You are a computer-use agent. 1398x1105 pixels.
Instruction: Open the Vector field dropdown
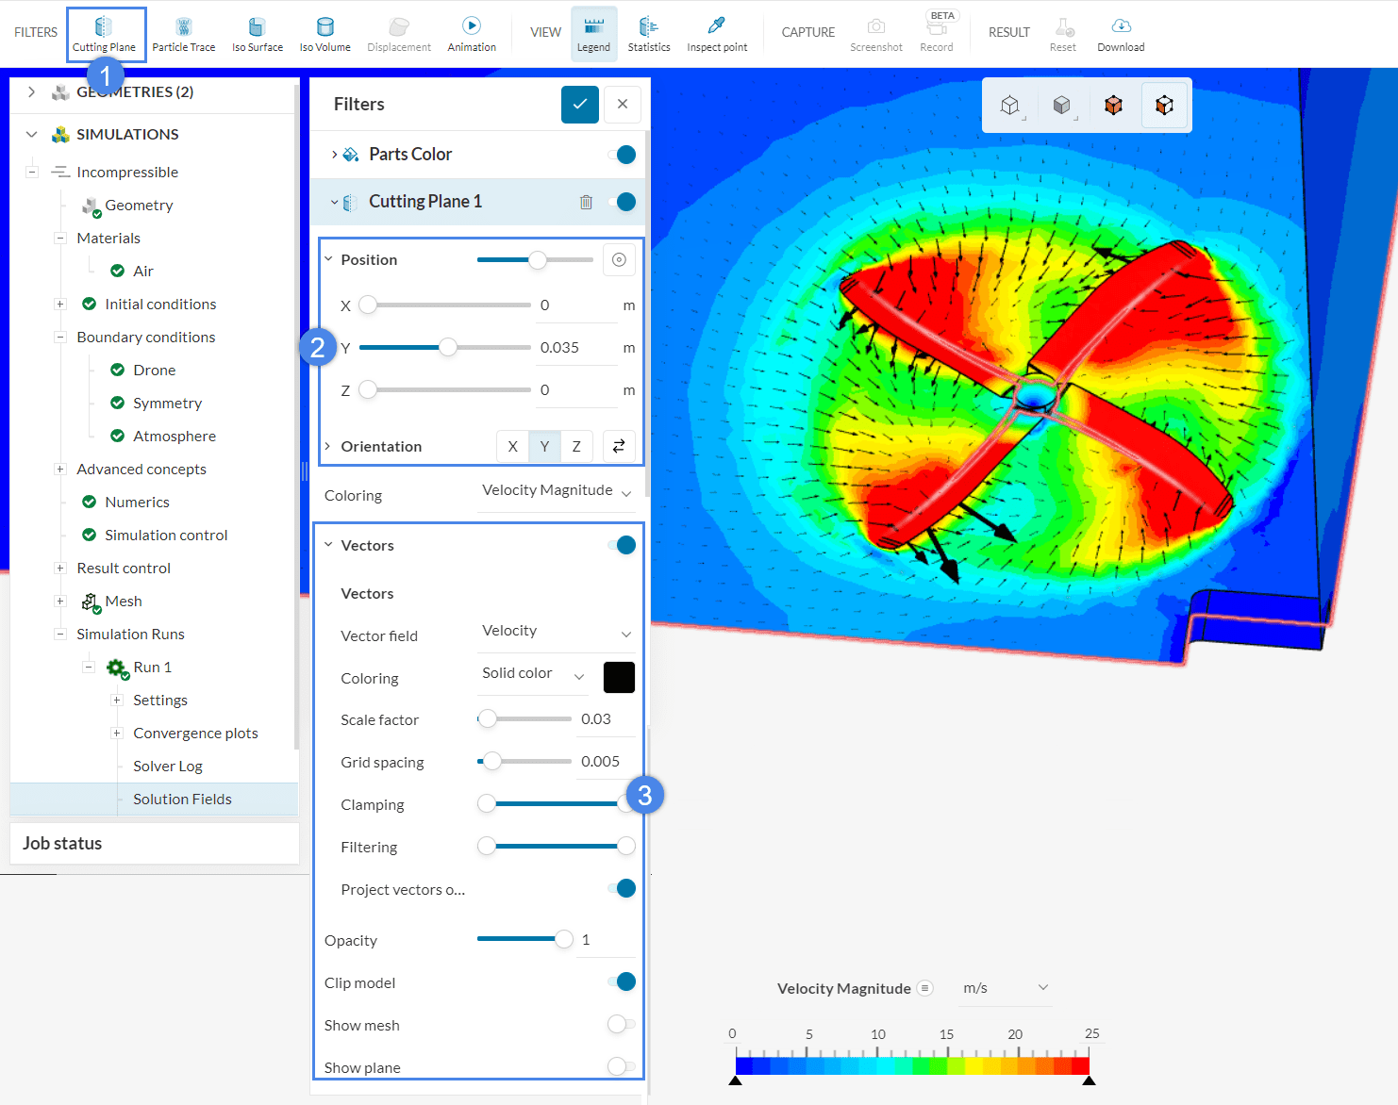[556, 632]
